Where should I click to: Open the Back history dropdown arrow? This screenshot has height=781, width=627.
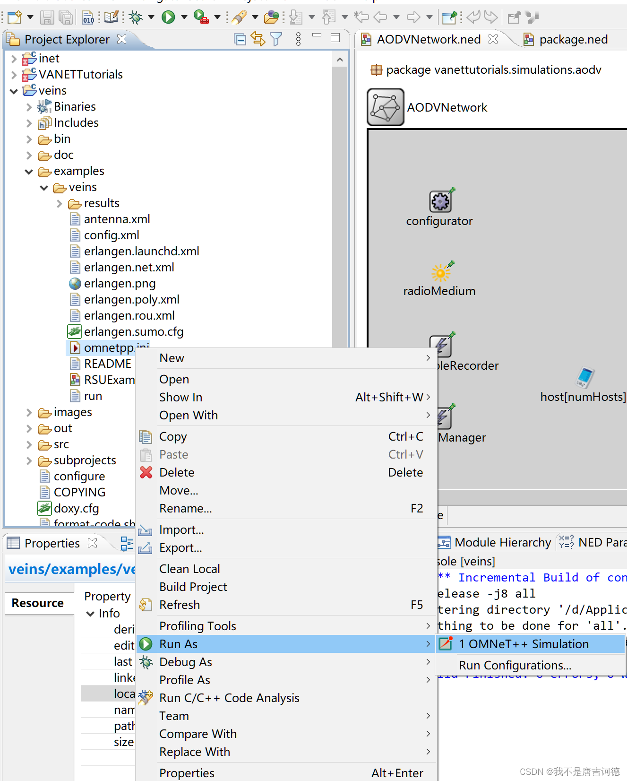point(396,17)
